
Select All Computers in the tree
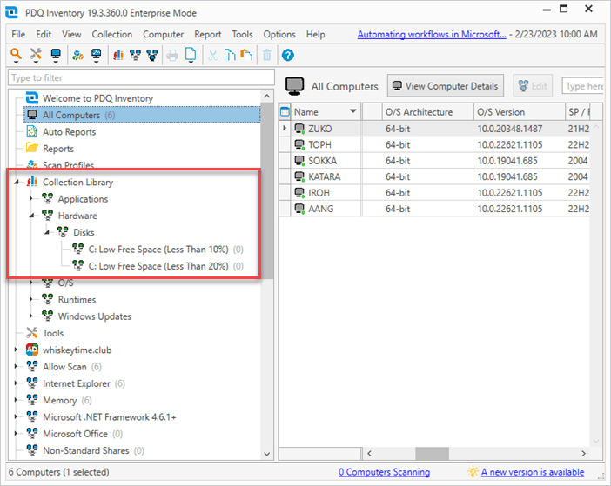click(142, 115)
